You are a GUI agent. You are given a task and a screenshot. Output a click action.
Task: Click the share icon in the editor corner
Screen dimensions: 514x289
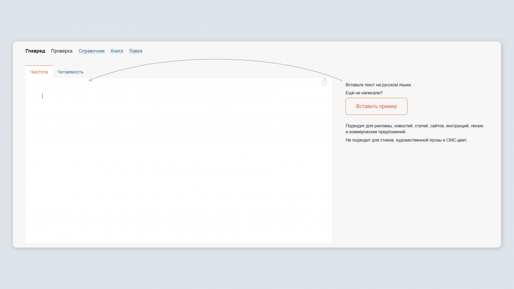[324, 82]
